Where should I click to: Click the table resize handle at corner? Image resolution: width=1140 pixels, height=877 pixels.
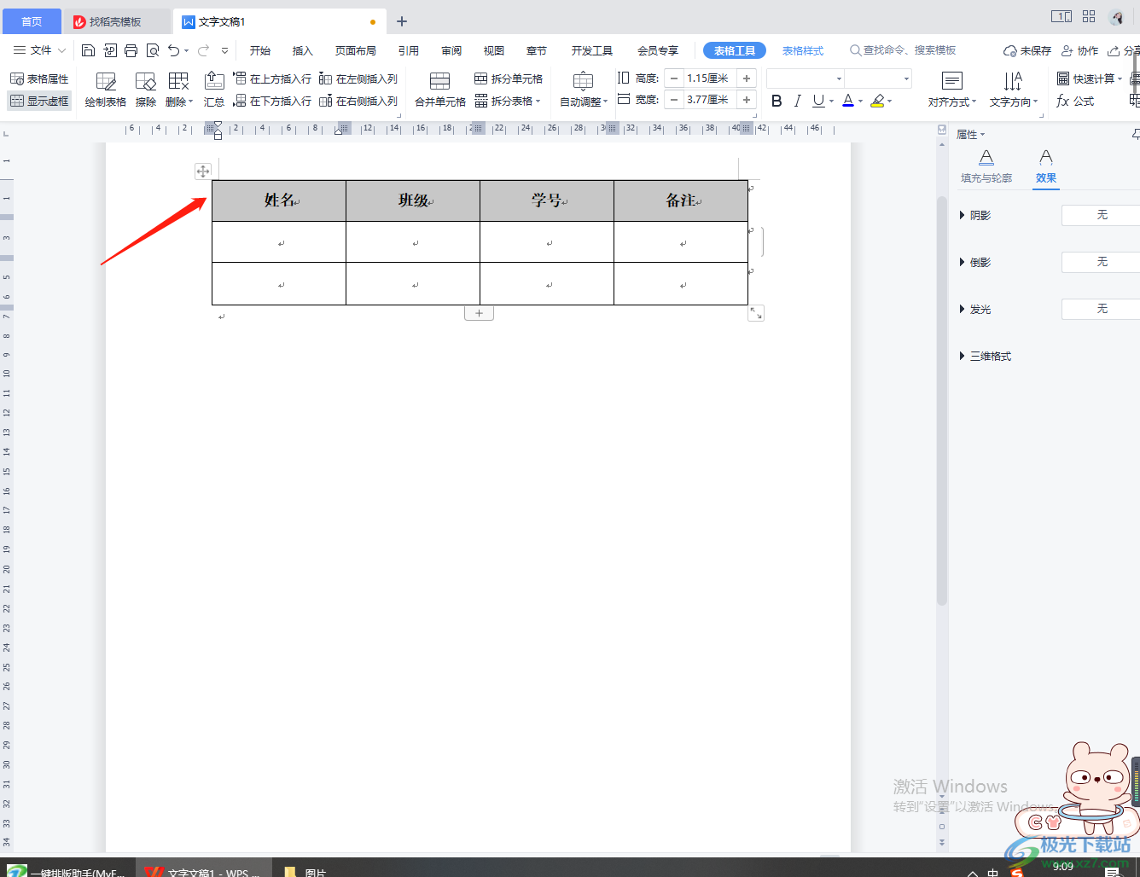756,313
